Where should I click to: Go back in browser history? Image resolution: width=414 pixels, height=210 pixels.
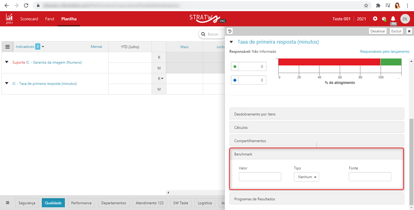click(x=7, y=5)
